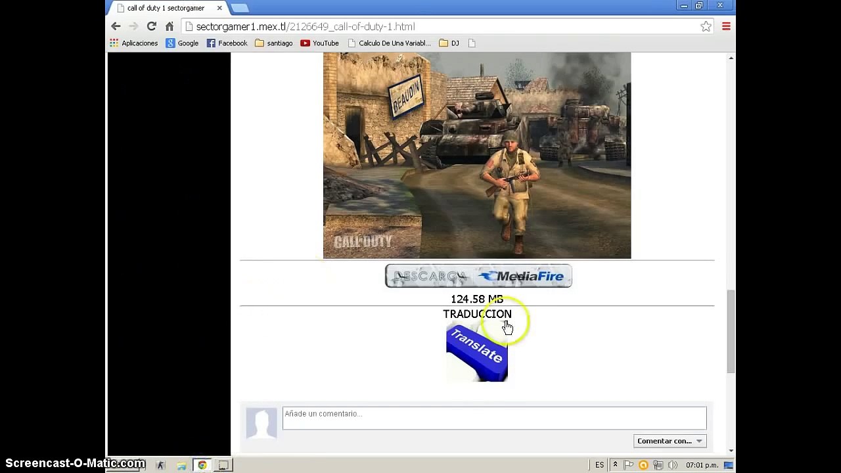The width and height of the screenshot is (841, 473).
Task: Click the forward navigation arrow
Action: click(133, 26)
